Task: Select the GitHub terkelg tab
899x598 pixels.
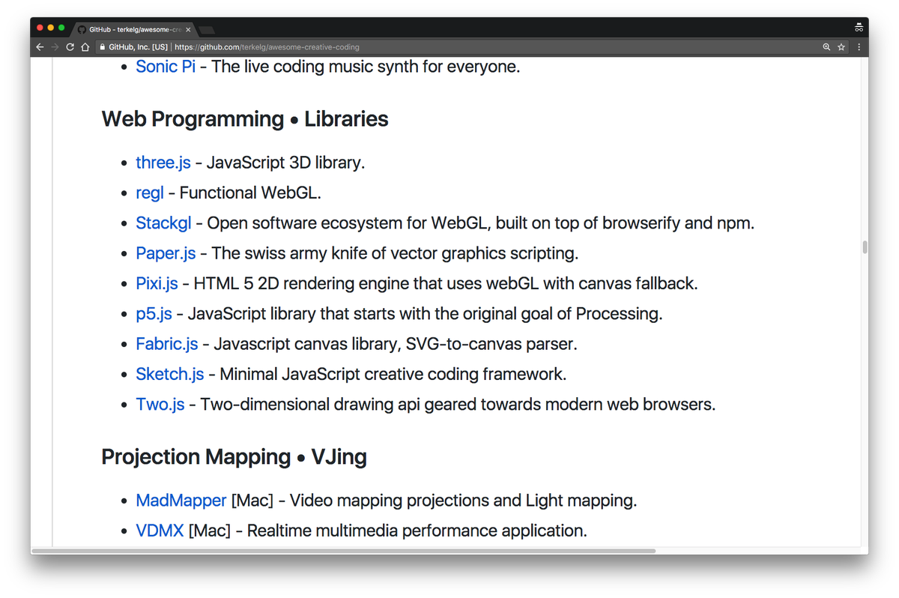Action: point(135,30)
